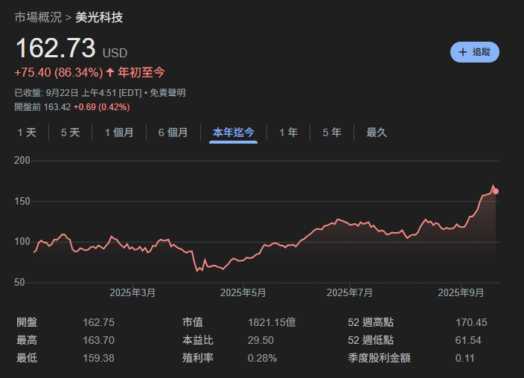Screen dimensions: 524x378
Task: Open the 市場概況 breadcrumb link
Action: pyautogui.click(x=38, y=17)
